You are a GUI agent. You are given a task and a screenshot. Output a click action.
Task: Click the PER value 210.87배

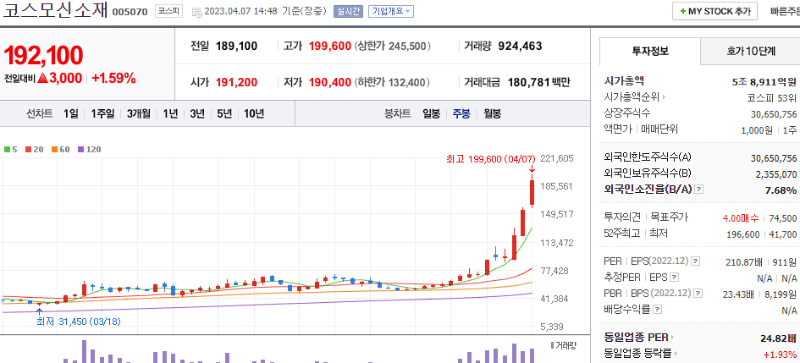coord(744,262)
